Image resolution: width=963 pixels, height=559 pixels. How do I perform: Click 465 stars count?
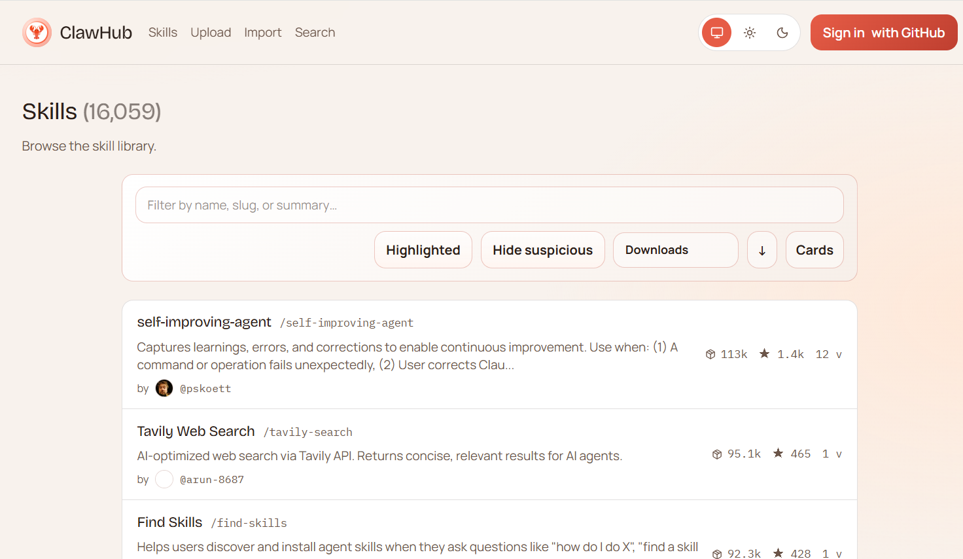(x=801, y=454)
